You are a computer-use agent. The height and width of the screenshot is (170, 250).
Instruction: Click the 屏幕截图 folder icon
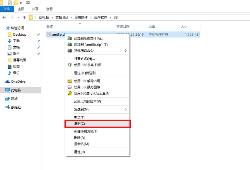click(x=10, y=60)
